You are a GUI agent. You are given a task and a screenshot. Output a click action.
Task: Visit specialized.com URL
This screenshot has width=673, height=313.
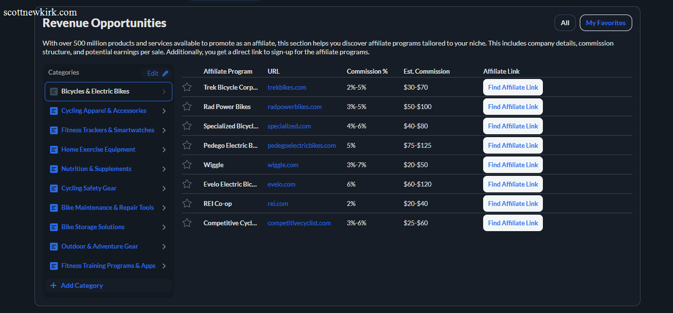click(289, 126)
